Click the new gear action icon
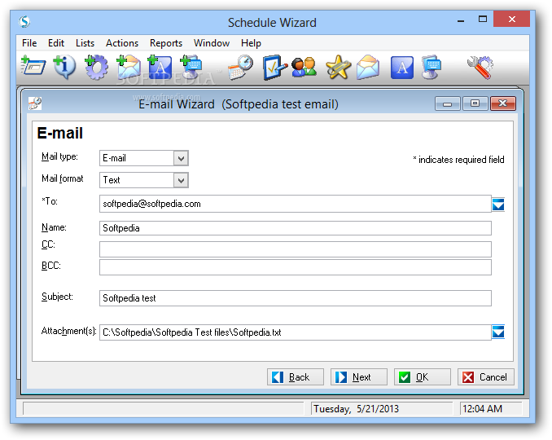Screen dimensions: 552x440 pos(96,67)
